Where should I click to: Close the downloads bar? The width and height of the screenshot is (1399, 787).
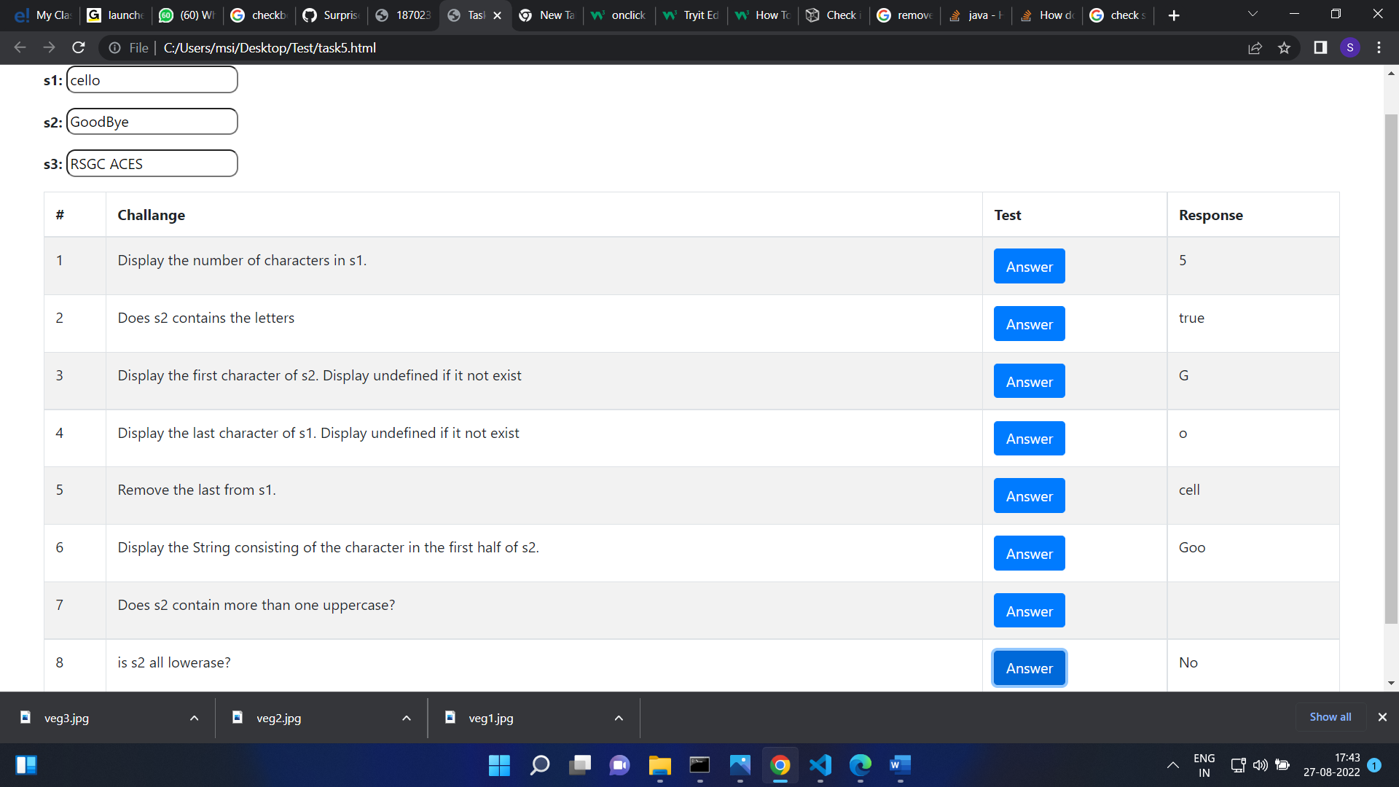1382,717
